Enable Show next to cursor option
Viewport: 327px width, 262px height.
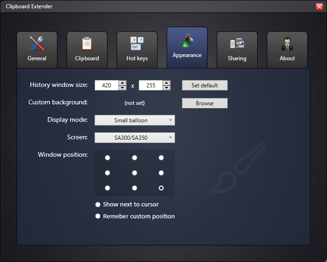point(98,205)
